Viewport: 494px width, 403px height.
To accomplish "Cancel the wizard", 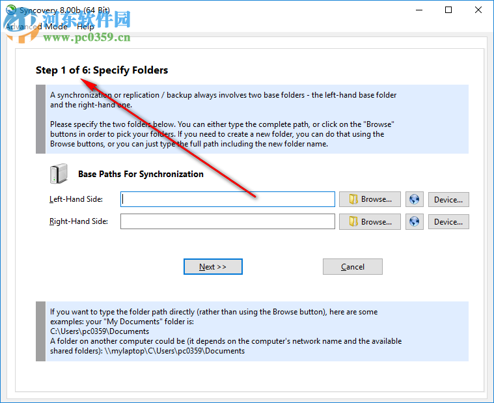I will [x=353, y=267].
